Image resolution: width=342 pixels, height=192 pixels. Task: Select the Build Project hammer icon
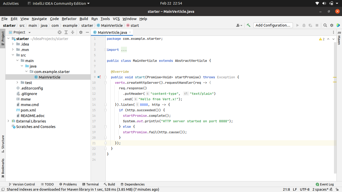pyautogui.click(x=248, y=25)
